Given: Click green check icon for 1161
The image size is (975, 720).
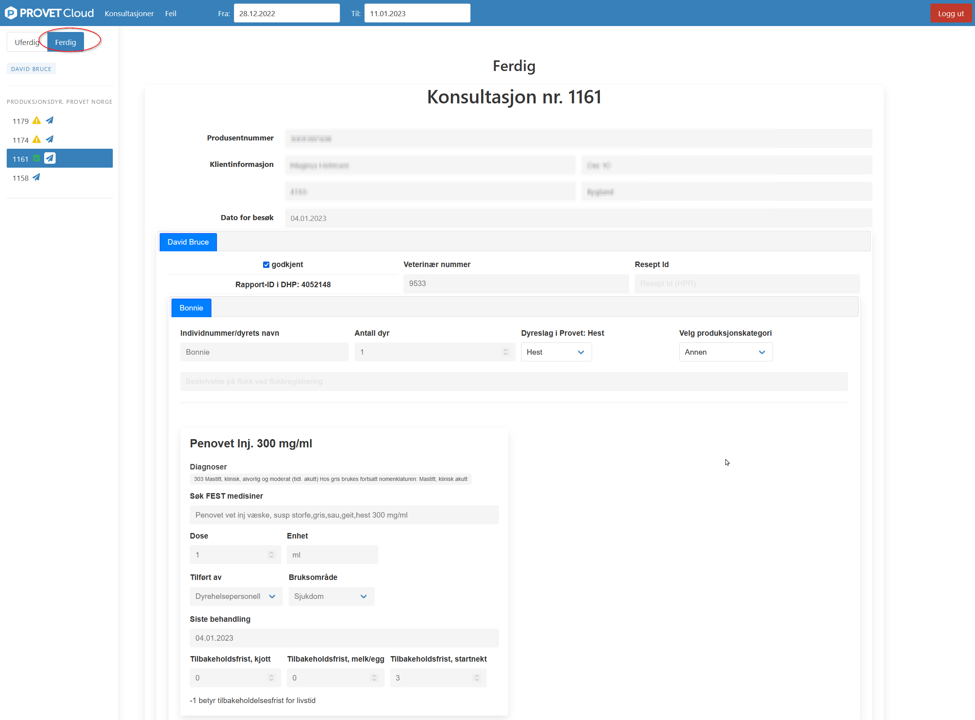Looking at the screenshot, I should click(37, 158).
